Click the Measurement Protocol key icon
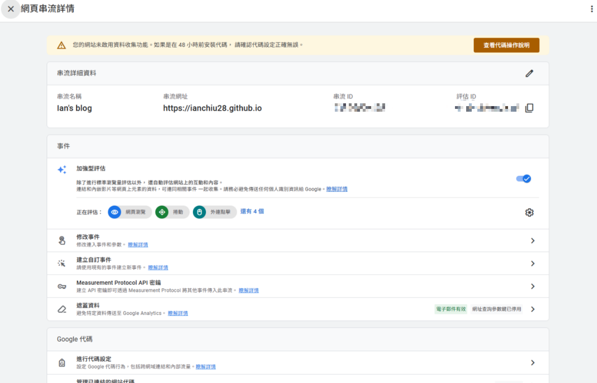597x383 pixels. click(62, 286)
